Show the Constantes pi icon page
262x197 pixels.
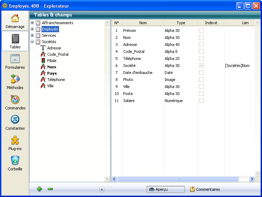tap(15, 123)
